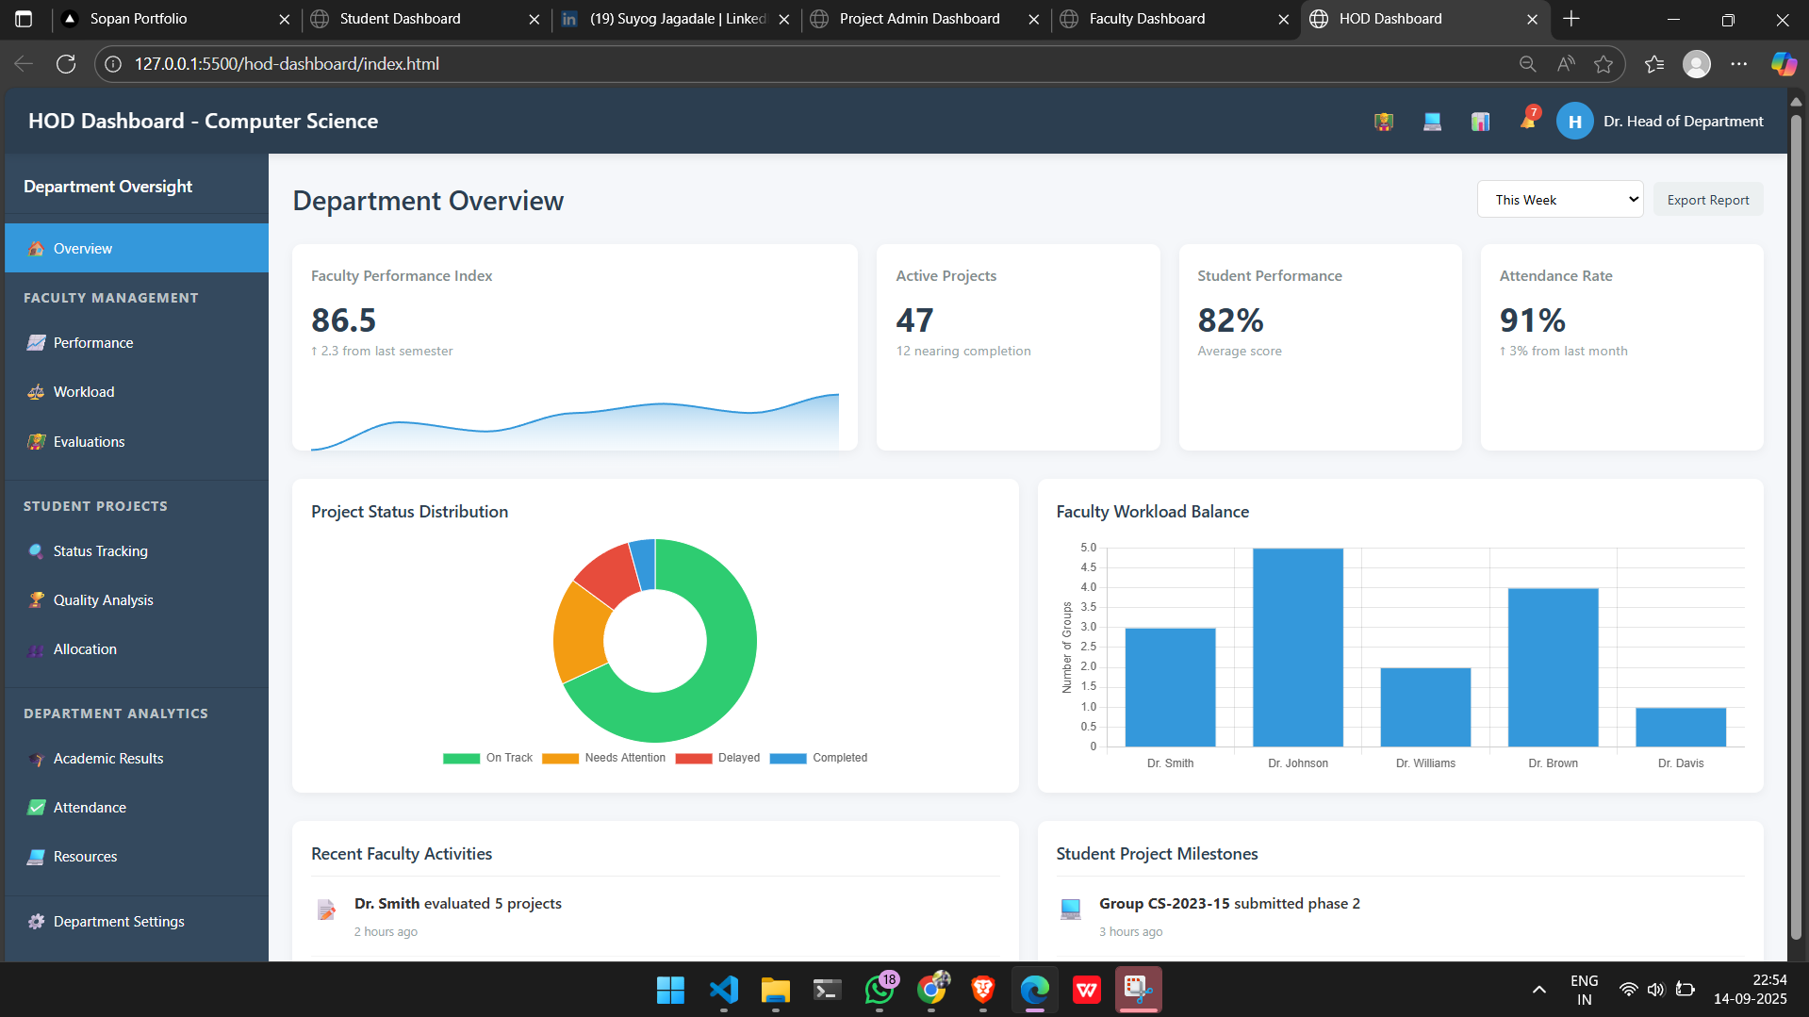Click the Resources laptop icon in sidebar
This screenshot has height=1017, width=1809.
point(36,857)
